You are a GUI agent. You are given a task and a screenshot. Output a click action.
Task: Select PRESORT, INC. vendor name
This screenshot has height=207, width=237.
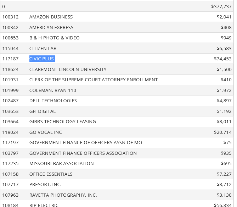45,184
